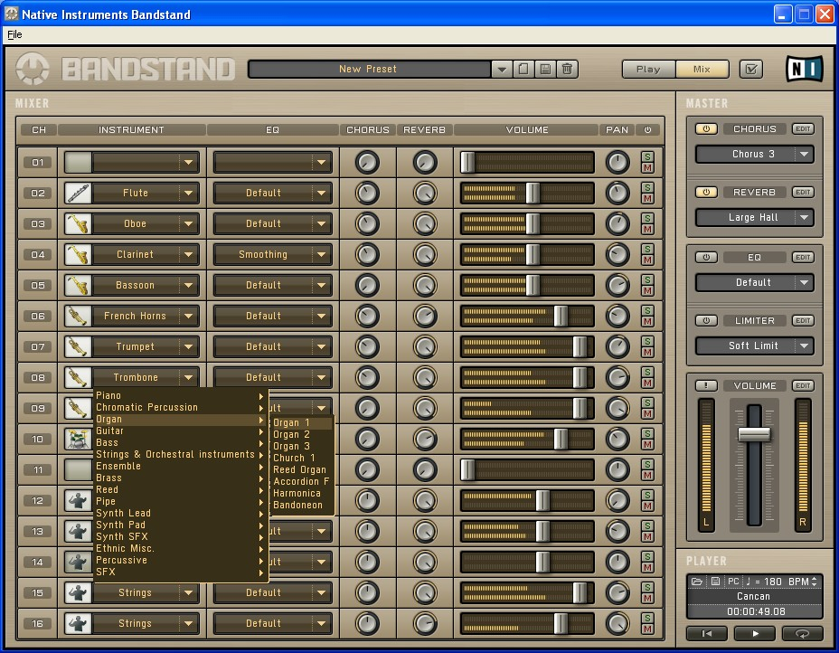Screen dimensions: 839x653
Task: Click the delete preset trash icon
Action: tap(567, 69)
